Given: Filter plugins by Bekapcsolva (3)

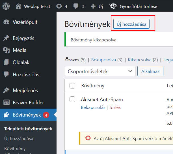Looking at the screenshot, I should [107, 60].
